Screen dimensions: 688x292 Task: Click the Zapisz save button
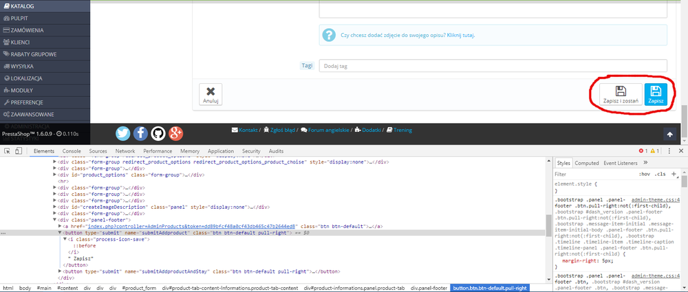(656, 95)
